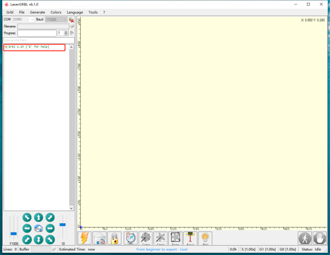330x255 pixels.
Task: Open the Tools menu
Action: tap(93, 12)
